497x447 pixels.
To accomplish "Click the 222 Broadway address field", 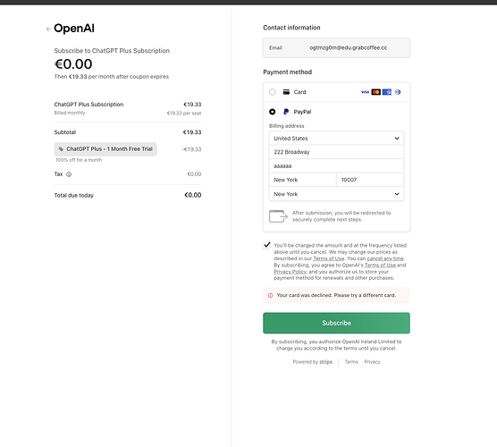I will click(x=336, y=152).
